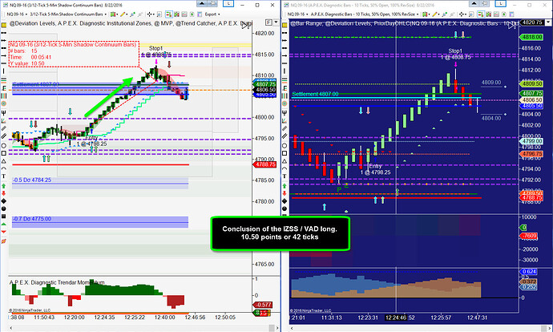Select the Dot marker tool in left sidebar
553x332 pixels.
[x=4, y=209]
